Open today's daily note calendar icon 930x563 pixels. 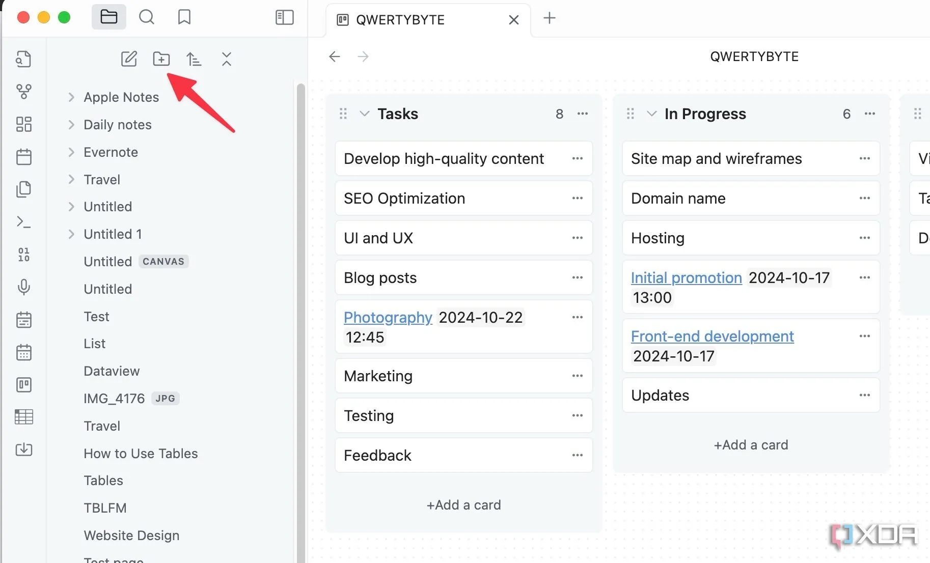(23, 157)
